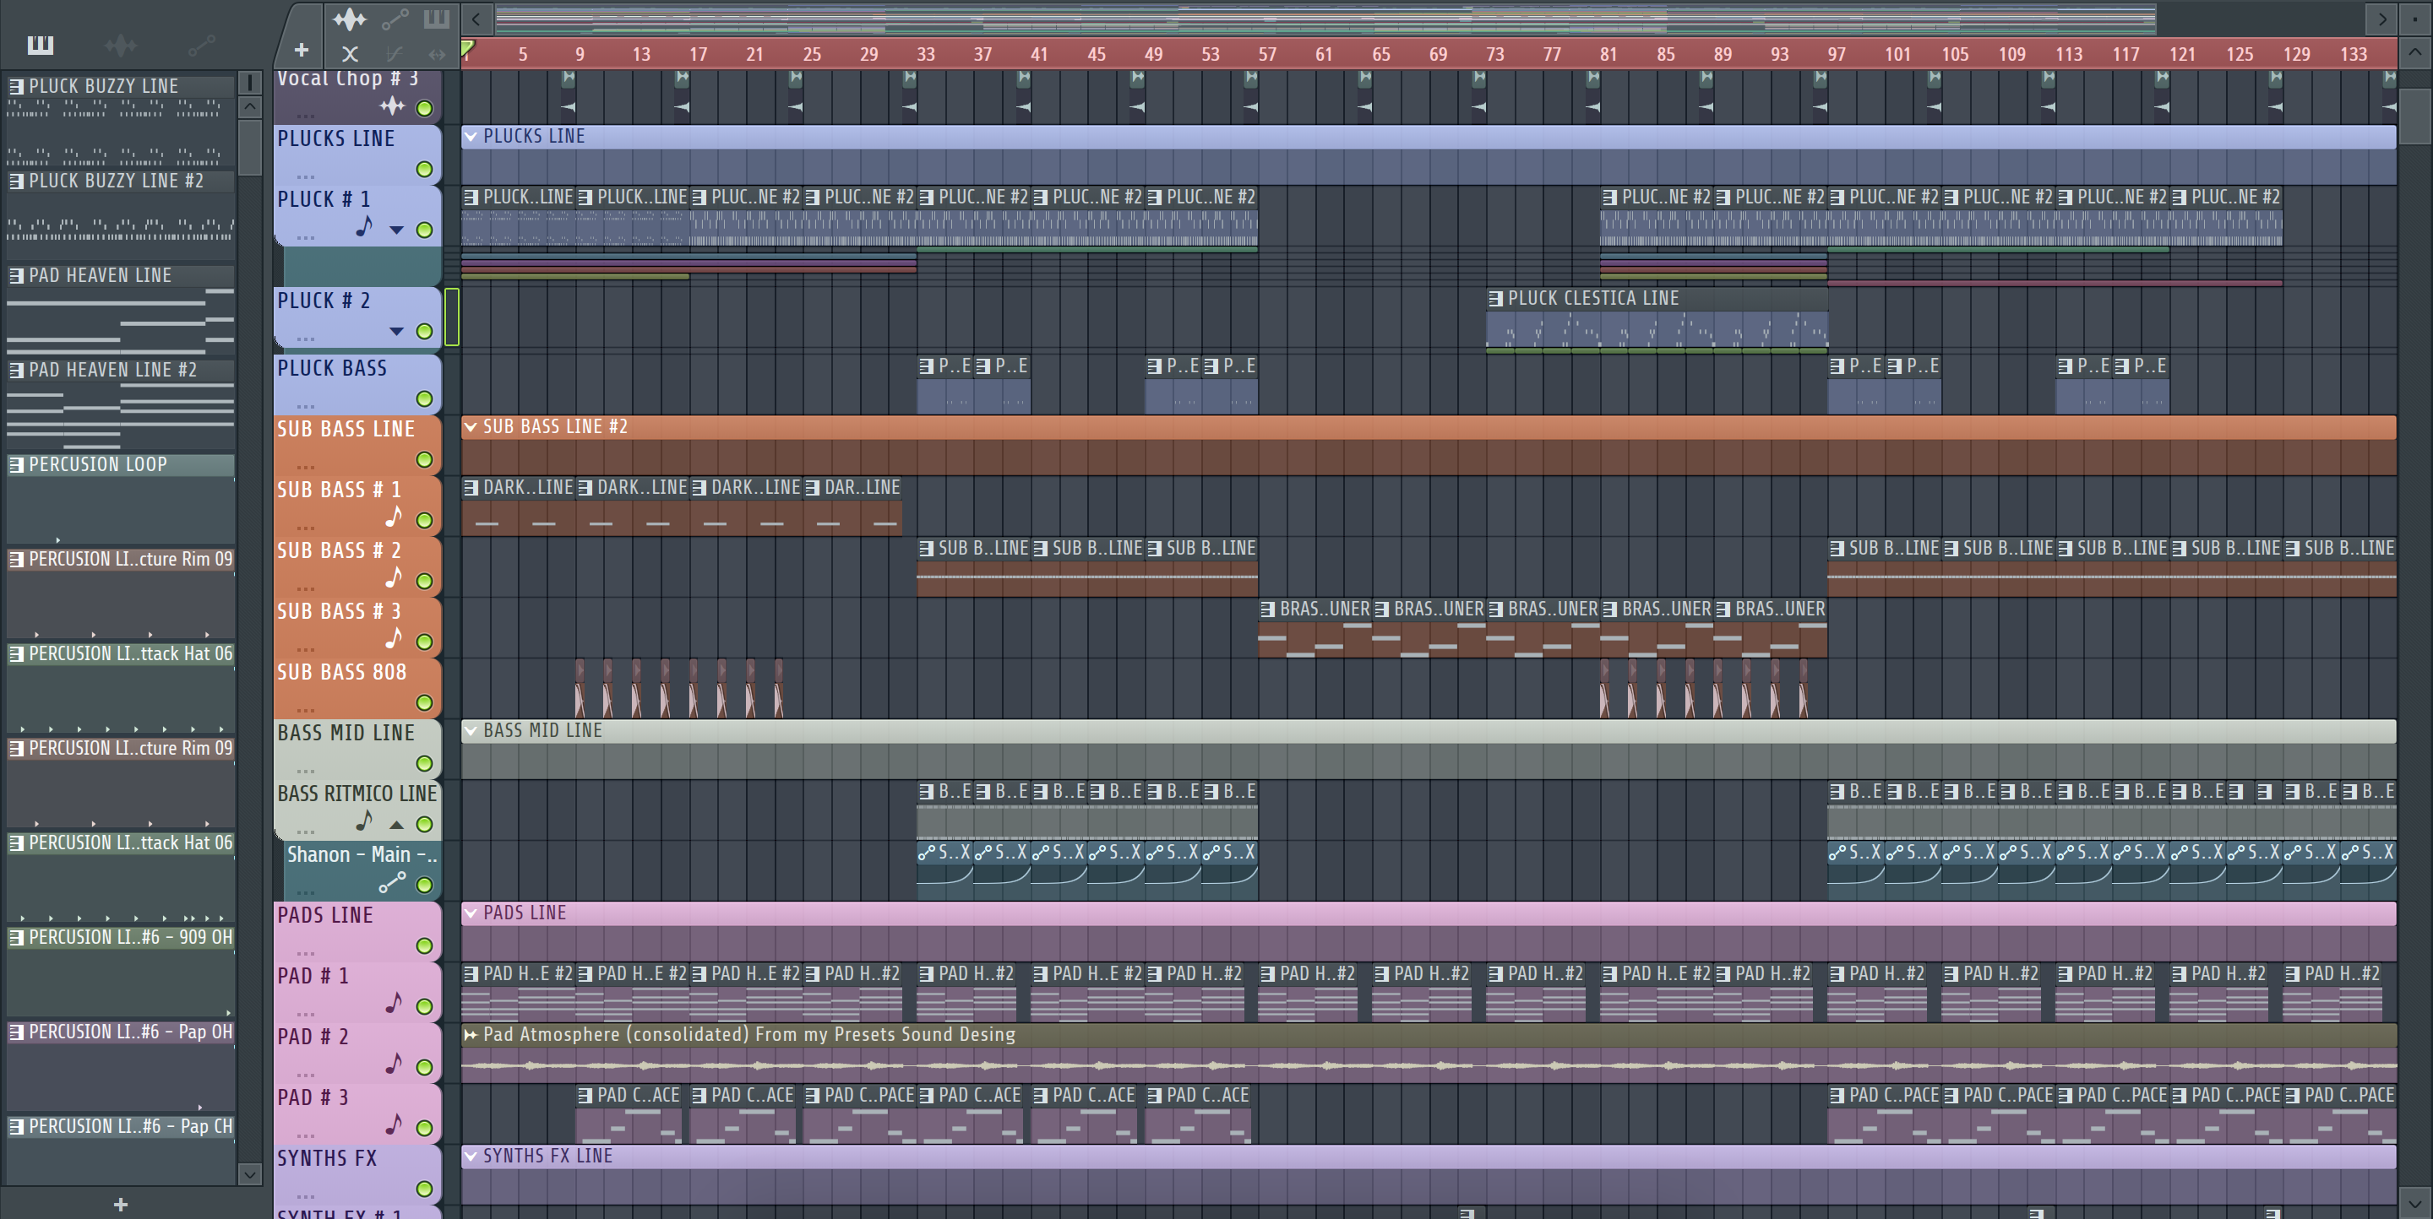Click the PLUCK # 2 track name
The height and width of the screenshot is (1219, 2433).
pyautogui.click(x=323, y=300)
